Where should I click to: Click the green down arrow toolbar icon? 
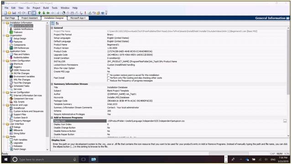pyautogui.click(x=44, y=13)
